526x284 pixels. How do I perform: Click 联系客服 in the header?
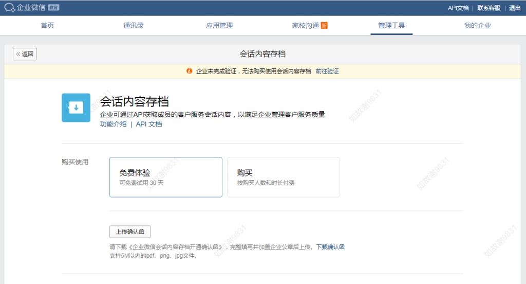489,8
